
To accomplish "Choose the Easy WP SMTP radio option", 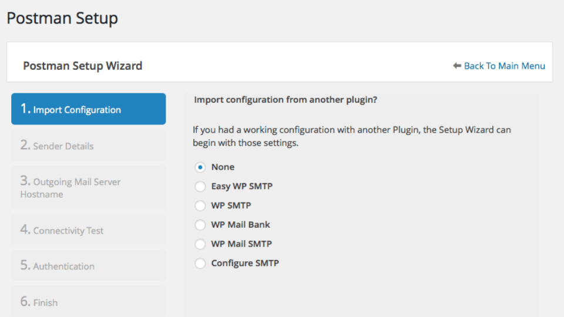I will [x=200, y=187].
